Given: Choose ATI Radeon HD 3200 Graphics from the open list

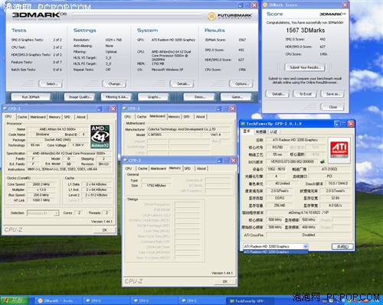Looking at the screenshot, I should pyautogui.click(x=275, y=252).
